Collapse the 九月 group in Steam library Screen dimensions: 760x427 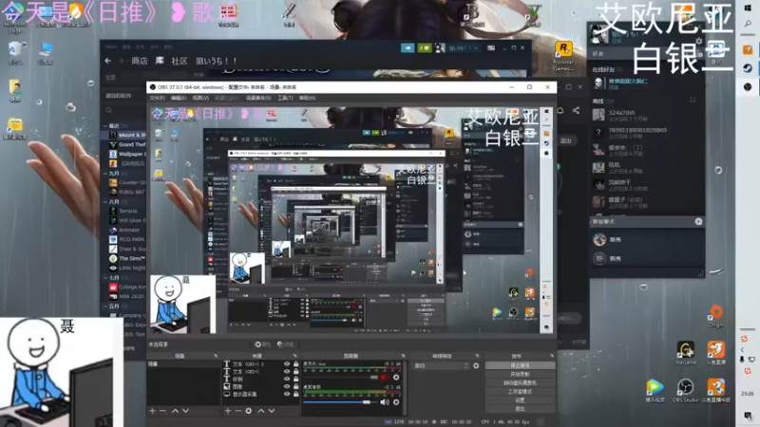[x=105, y=174]
